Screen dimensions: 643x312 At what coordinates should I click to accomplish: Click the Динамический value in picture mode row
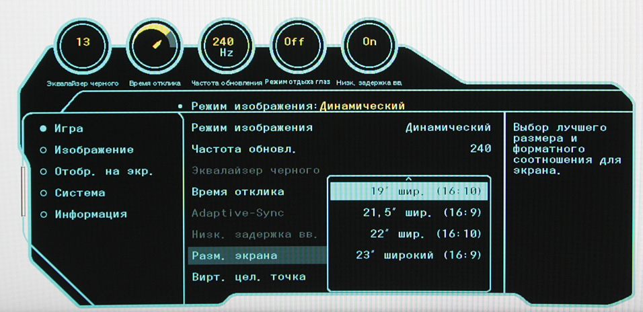click(x=448, y=128)
